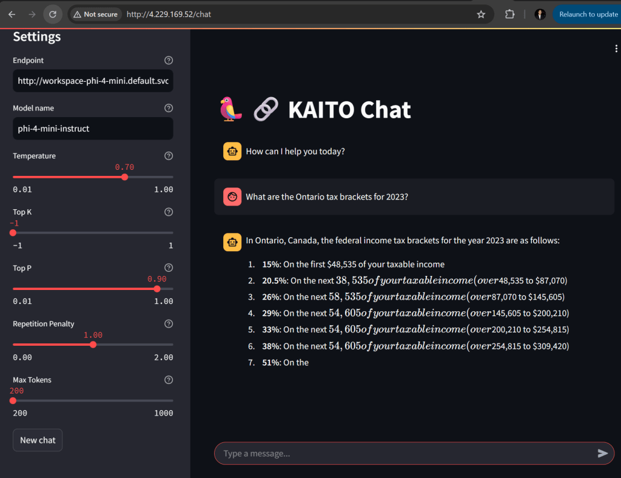Click the Top P slider handle

157,289
